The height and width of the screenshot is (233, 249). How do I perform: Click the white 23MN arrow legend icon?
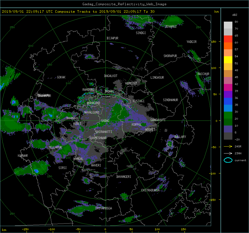[228, 153]
